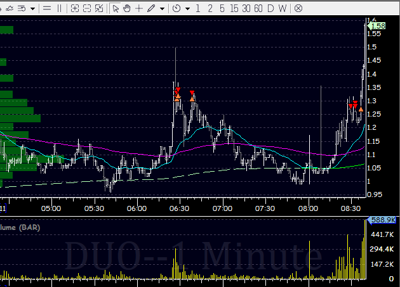This screenshot has height=287, width=400.
Task: Expand the time frame dropdown arrow
Action: (187, 9)
